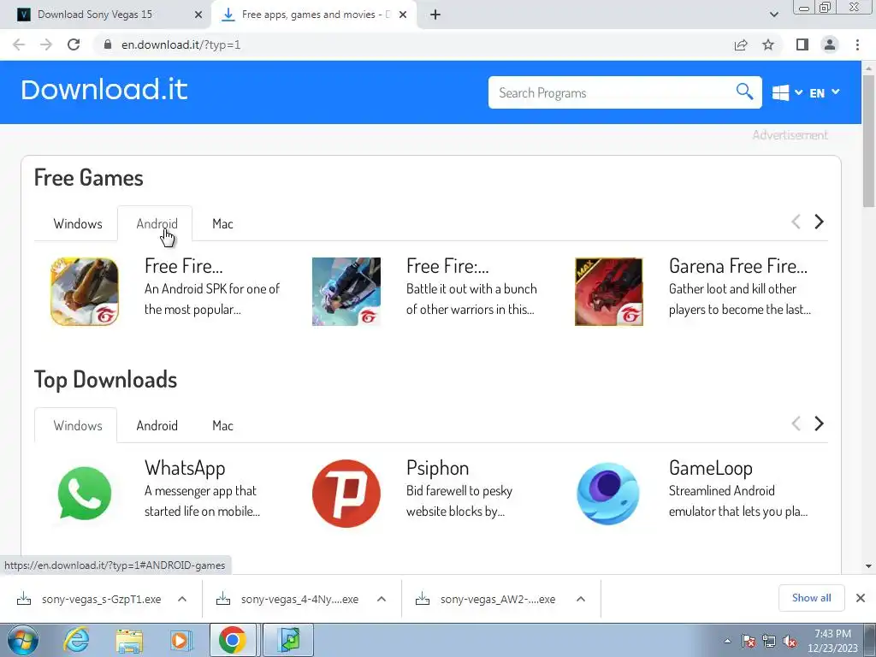
Task: Click the Free Fire SPK game thumbnail
Action: click(x=85, y=292)
